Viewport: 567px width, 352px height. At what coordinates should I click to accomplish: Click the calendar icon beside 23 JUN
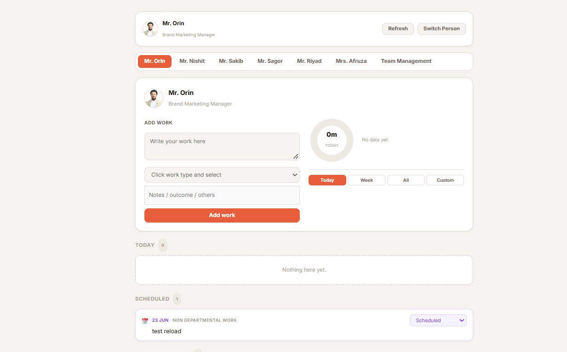(145, 321)
